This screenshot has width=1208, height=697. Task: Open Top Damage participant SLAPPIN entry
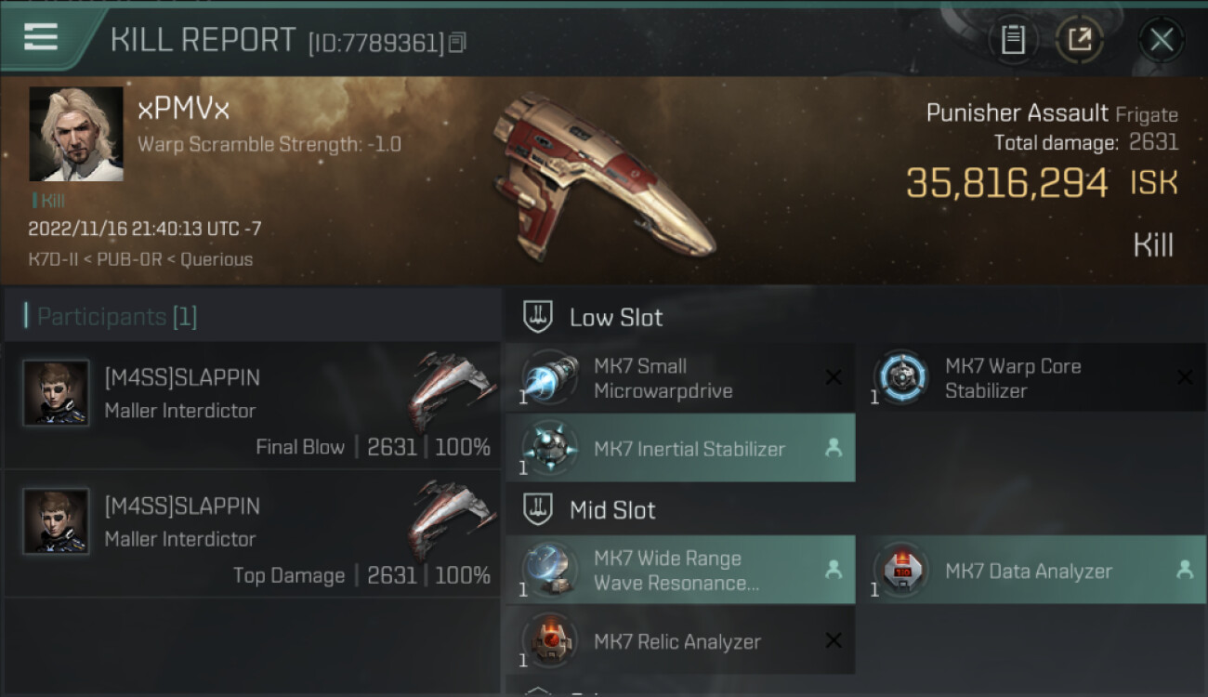(252, 533)
